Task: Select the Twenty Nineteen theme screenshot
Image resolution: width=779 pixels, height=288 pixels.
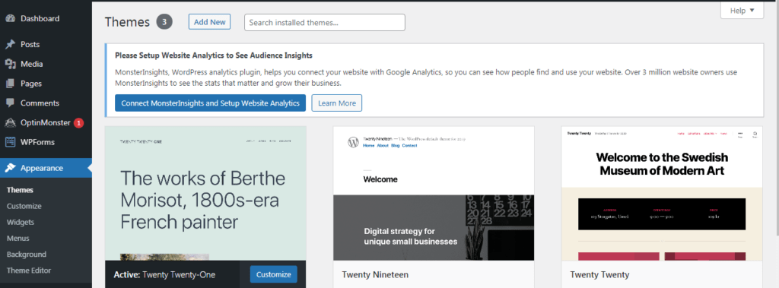Action: (x=434, y=193)
